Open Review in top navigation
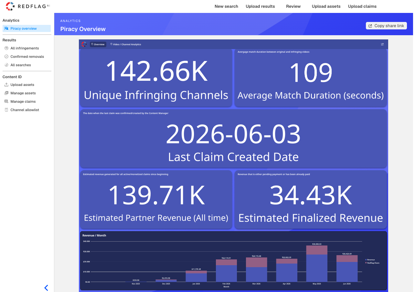This screenshot has height=292, width=415. click(293, 6)
